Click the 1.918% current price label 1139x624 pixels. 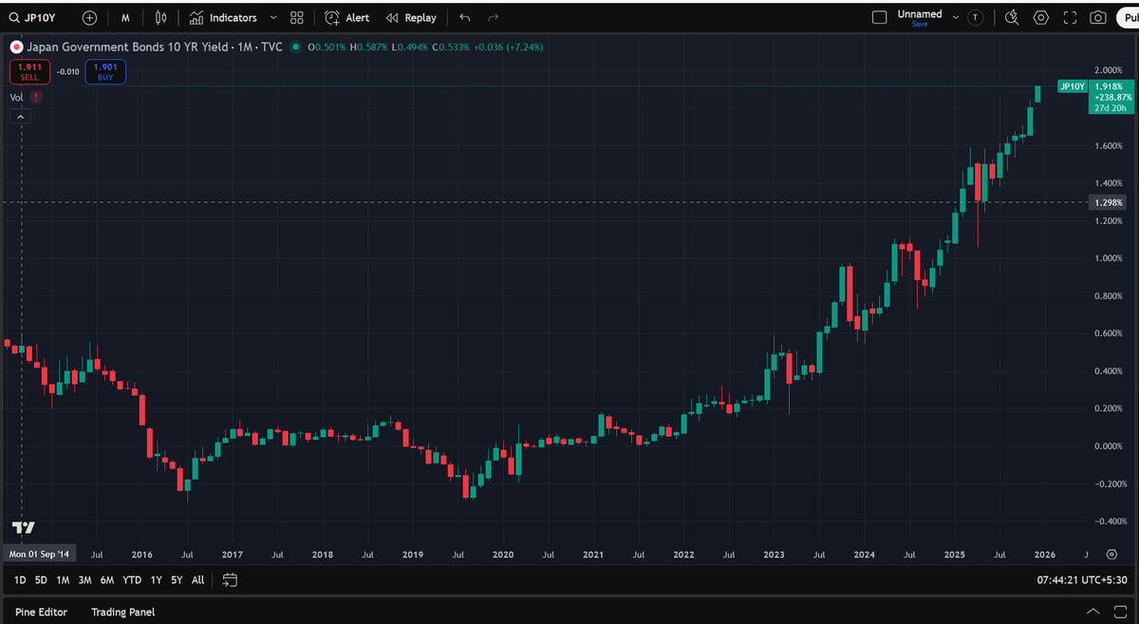coord(1110,86)
